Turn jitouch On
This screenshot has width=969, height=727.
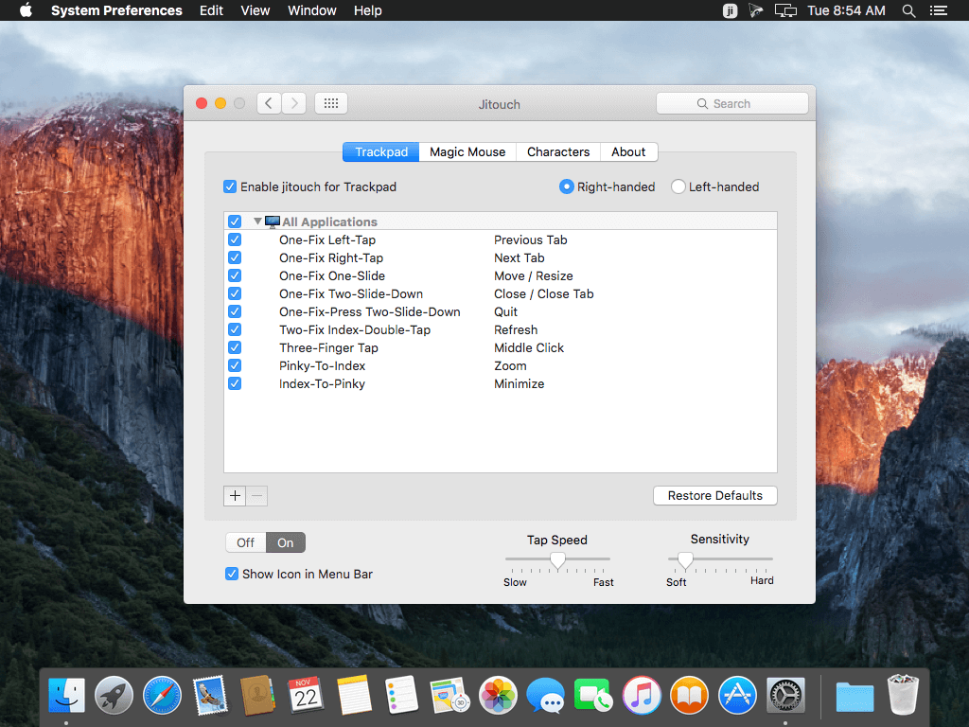(286, 542)
